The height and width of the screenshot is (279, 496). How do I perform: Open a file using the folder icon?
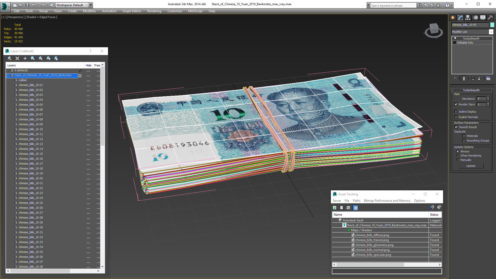click(21, 5)
